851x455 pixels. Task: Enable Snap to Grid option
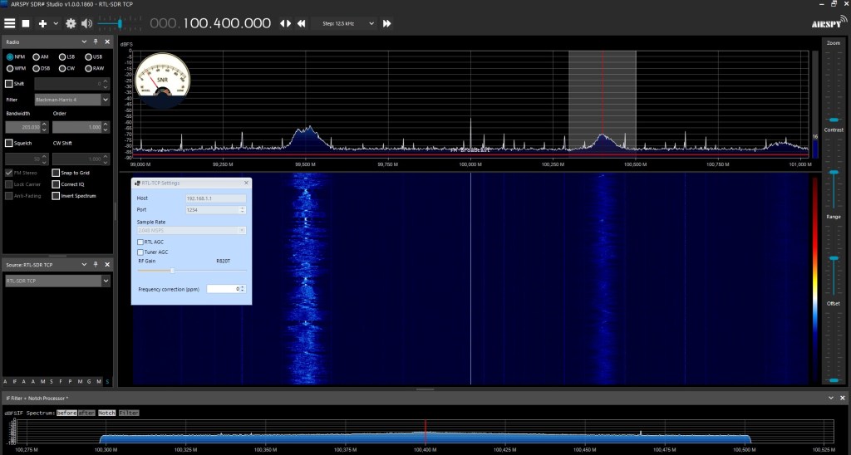(56, 173)
